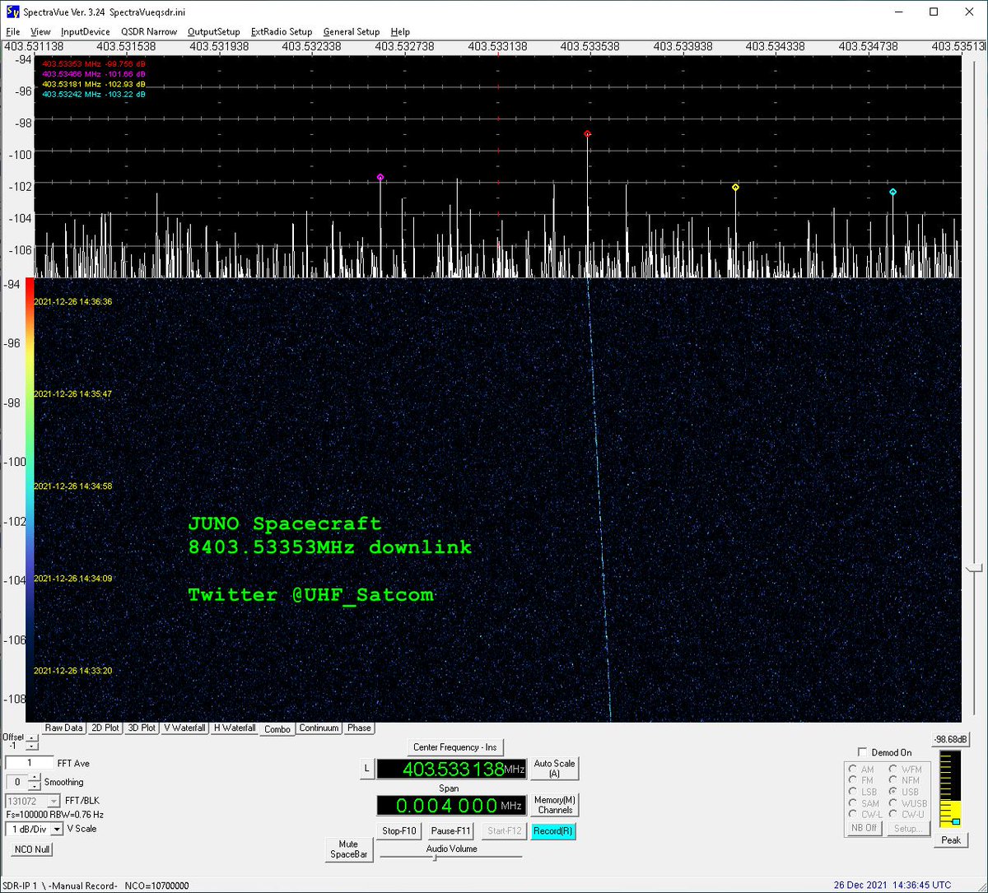This screenshot has width=988, height=893.
Task: Open the QSDR Narrow menu
Action: 149,32
